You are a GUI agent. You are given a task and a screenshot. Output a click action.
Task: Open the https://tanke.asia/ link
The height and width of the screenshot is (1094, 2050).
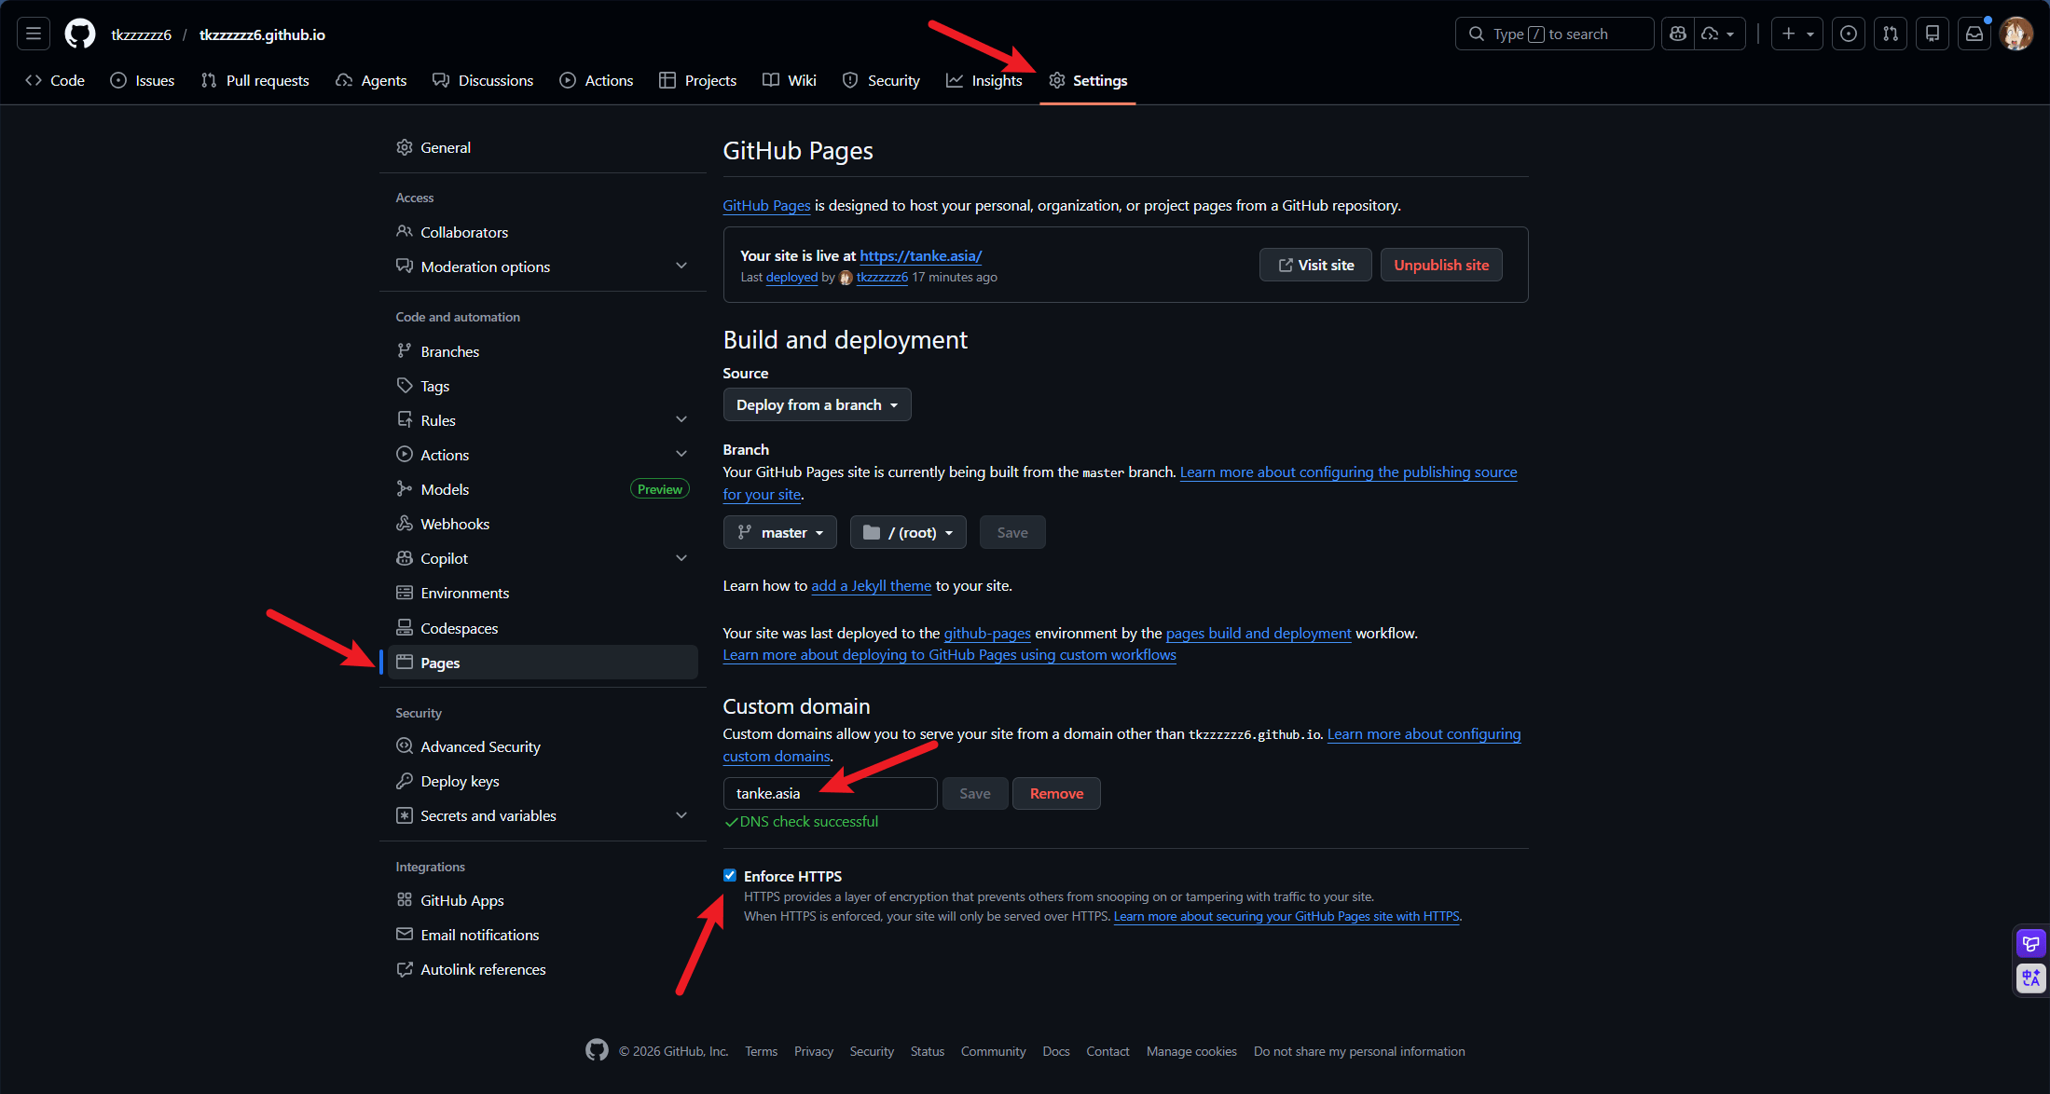pyautogui.click(x=921, y=255)
